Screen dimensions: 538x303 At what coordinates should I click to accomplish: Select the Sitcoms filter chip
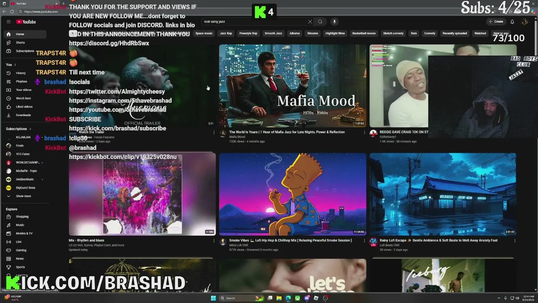[312, 33]
